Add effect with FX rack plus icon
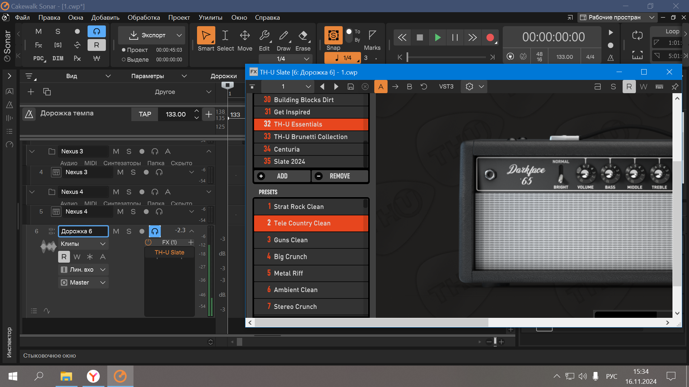689x387 pixels. tap(191, 243)
